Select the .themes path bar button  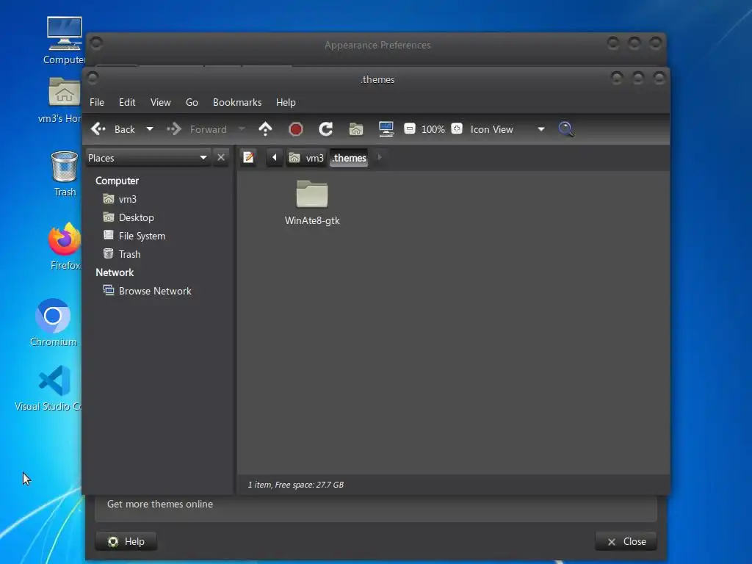349,158
